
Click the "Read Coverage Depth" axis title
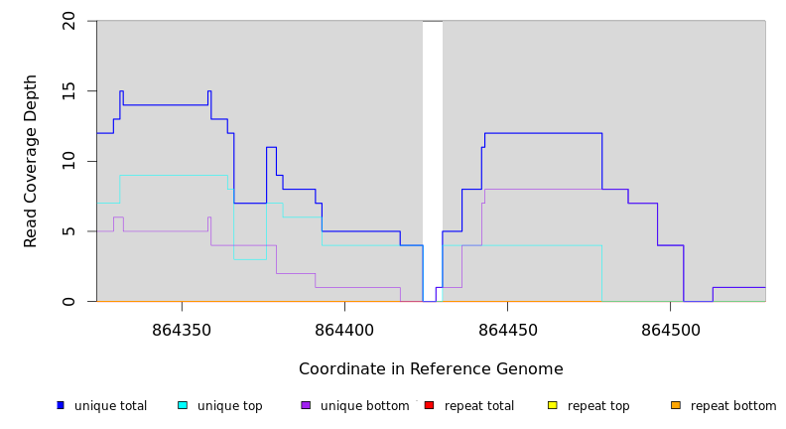click(32, 161)
